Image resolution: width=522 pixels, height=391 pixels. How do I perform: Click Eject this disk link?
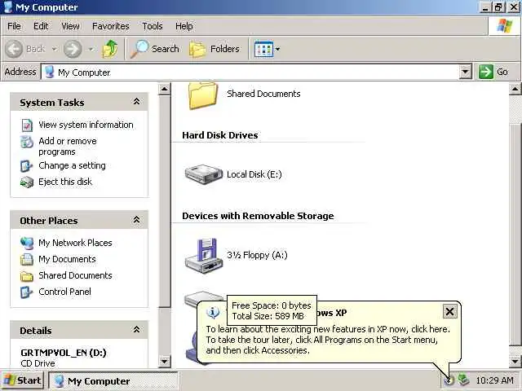(65, 182)
